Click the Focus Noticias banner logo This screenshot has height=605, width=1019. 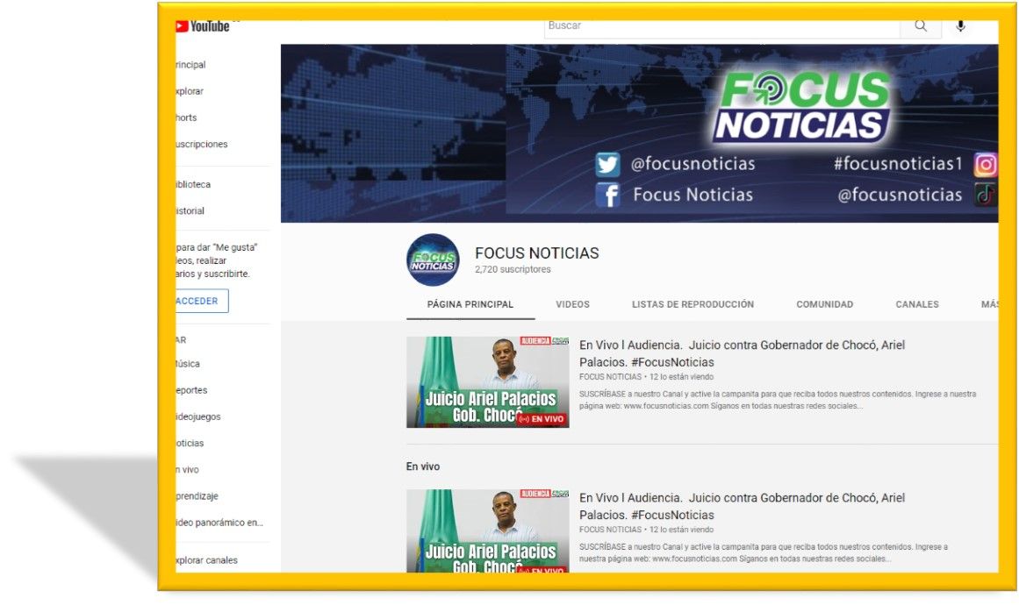(802, 106)
